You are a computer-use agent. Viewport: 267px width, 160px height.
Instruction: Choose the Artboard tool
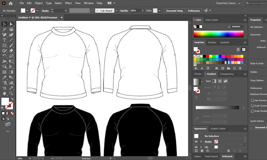[x=4, y=88]
